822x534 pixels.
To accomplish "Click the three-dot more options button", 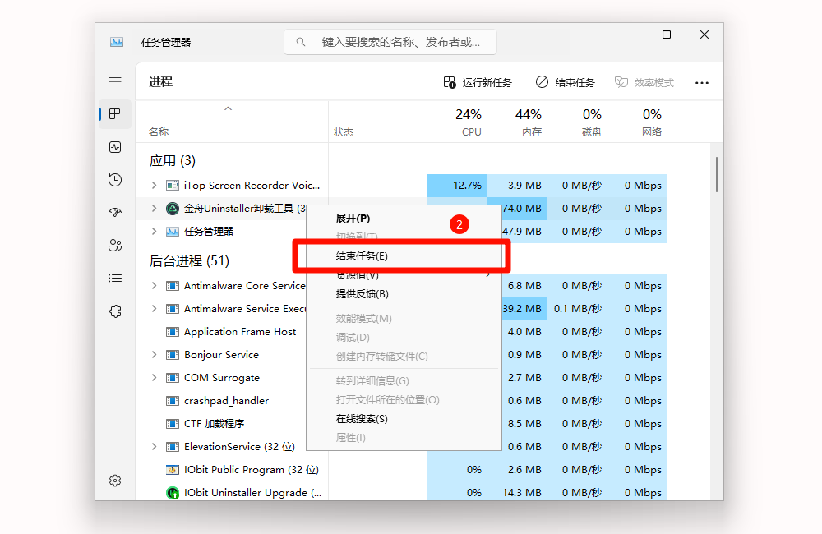I will click(701, 82).
